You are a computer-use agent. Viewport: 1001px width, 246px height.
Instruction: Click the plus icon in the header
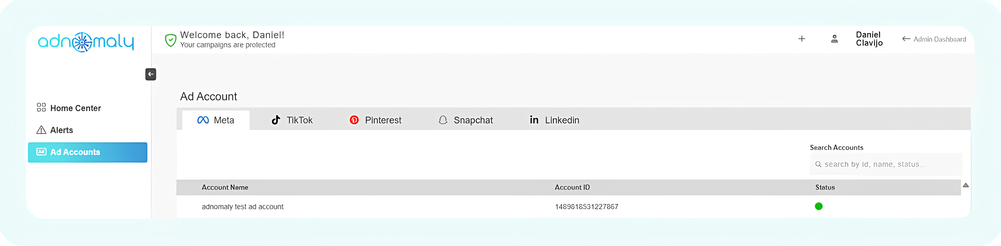pos(802,39)
